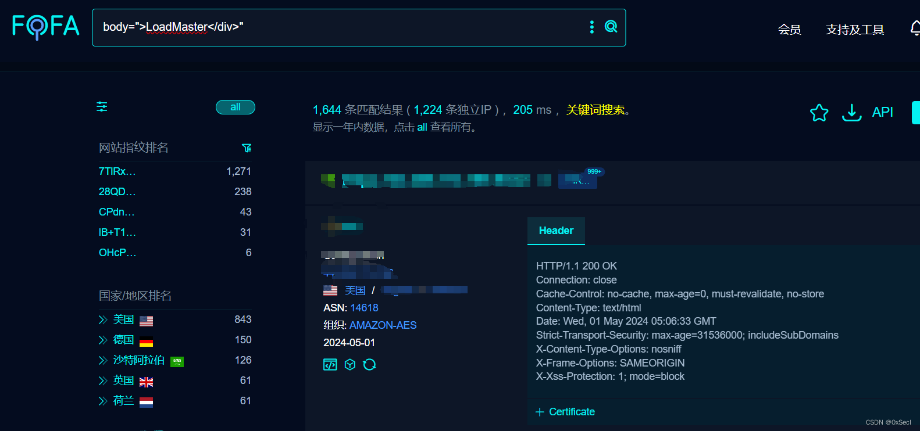Open the filter settings sliders icon
Image resolution: width=920 pixels, height=431 pixels.
(102, 106)
